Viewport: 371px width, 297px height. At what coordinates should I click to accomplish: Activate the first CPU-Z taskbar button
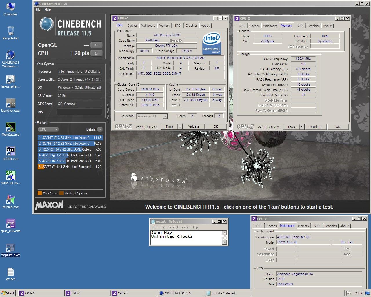point(41,293)
